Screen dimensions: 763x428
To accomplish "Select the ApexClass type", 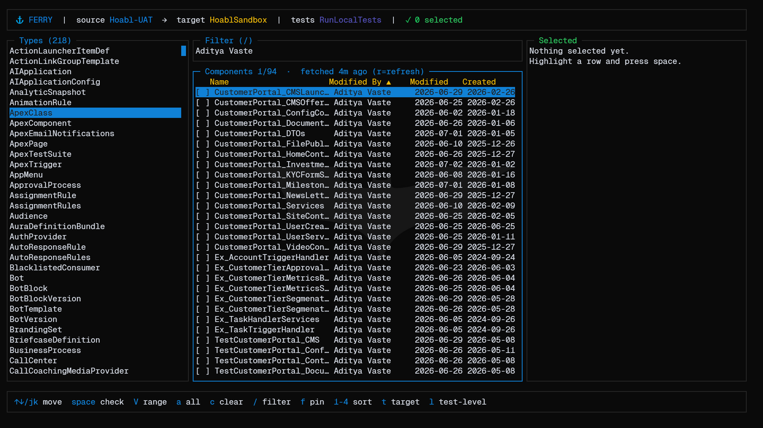I will point(95,113).
